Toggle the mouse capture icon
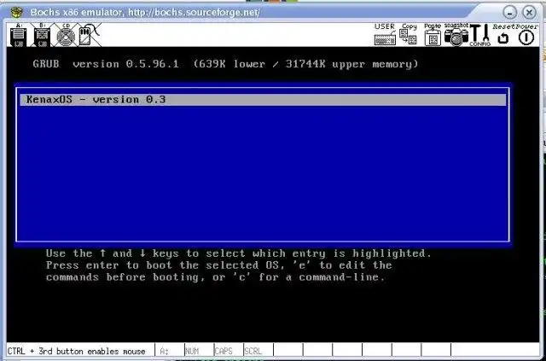This screenshot has width=546, height=361. (x=89, y=35)
